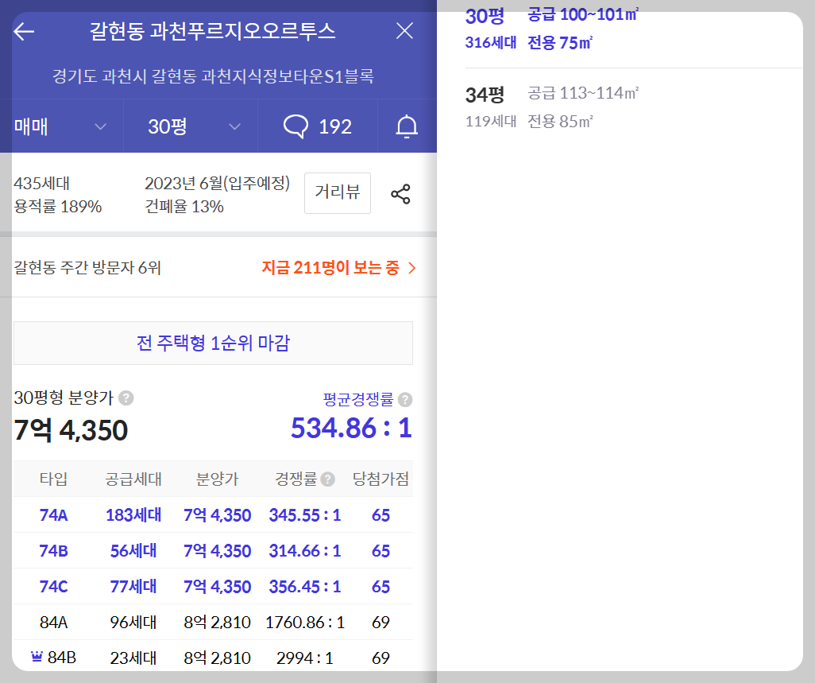Click the 거리뷰 street view button
Viewport: 815px width, 683px height.
[x=337, y=192]
